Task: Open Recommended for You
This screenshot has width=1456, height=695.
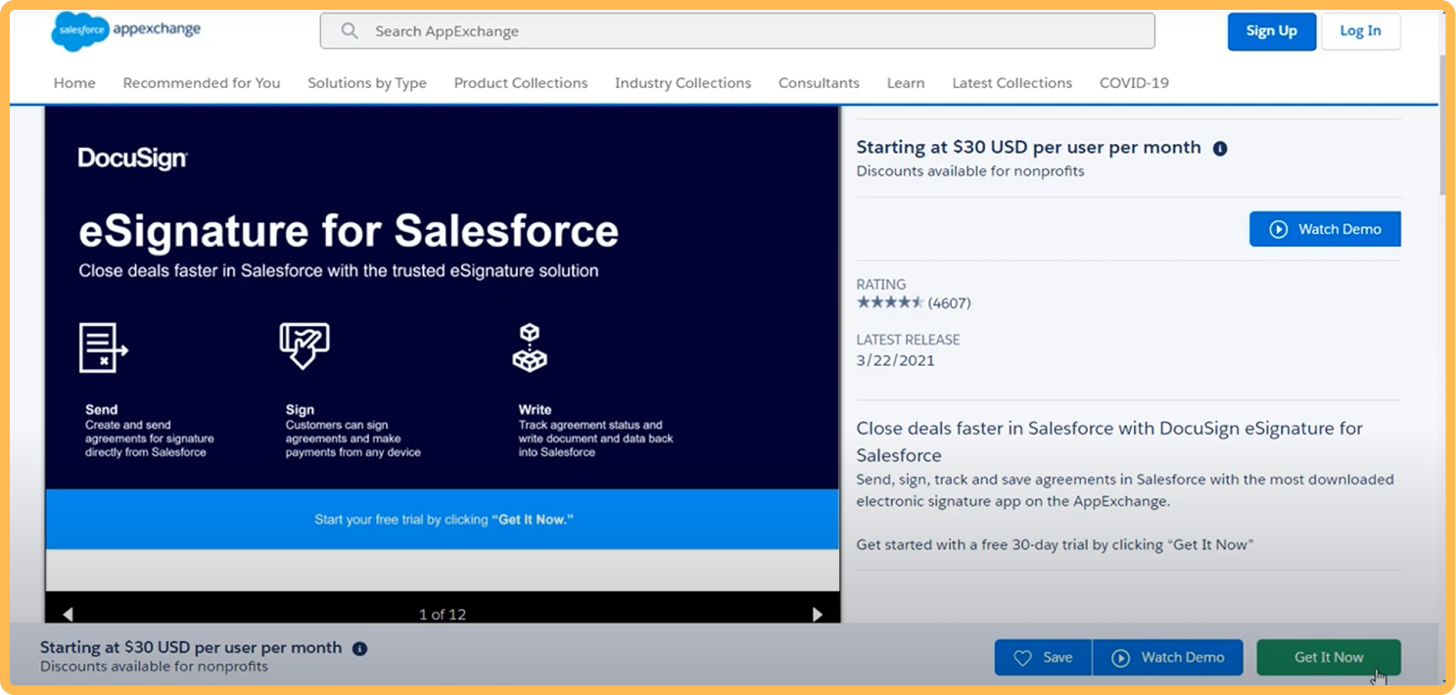Action: (202, 83)
